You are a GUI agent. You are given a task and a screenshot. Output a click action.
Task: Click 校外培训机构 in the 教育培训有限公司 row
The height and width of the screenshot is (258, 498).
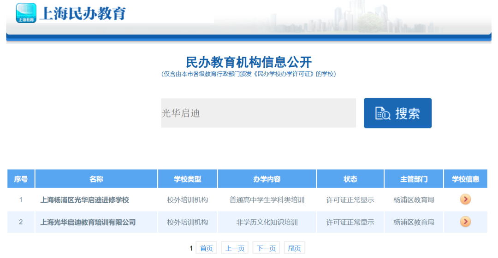187,222
